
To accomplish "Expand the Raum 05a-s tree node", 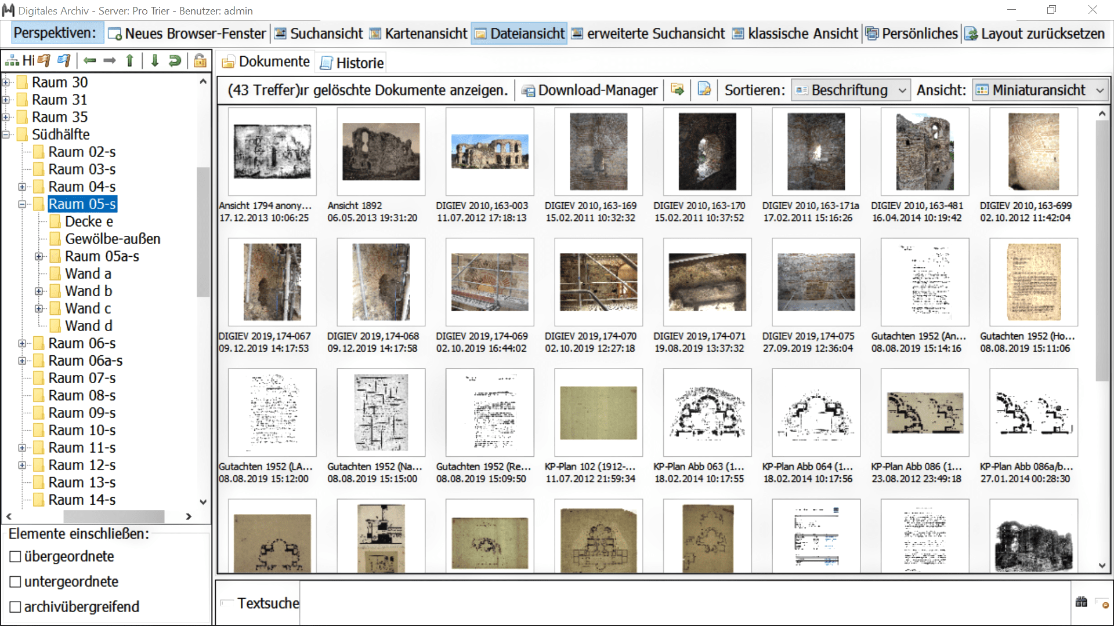I will (x=39, y=256).
